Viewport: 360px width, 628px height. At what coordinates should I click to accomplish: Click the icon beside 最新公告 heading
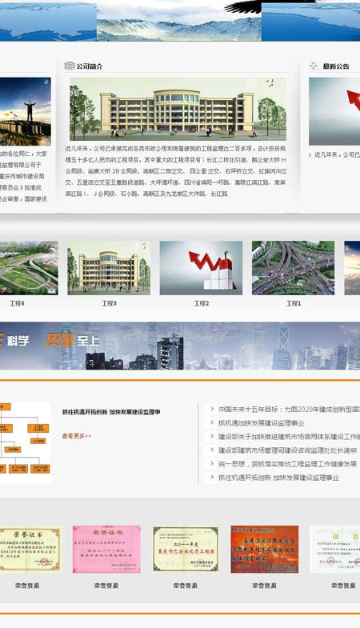tap(313, 66)
